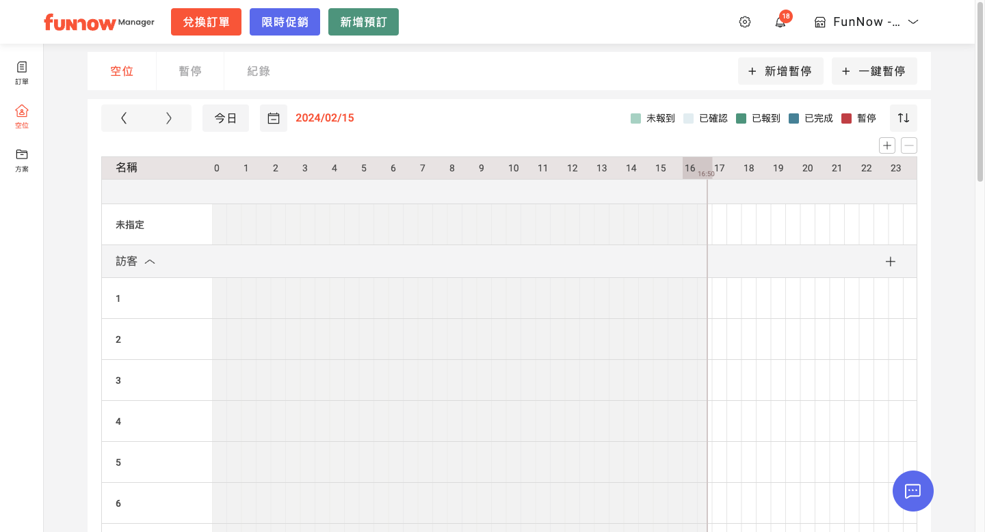This screenshot has width=985, height=532.
Task: Expand the FunNow account dropdown
Action: pos(912,22)
